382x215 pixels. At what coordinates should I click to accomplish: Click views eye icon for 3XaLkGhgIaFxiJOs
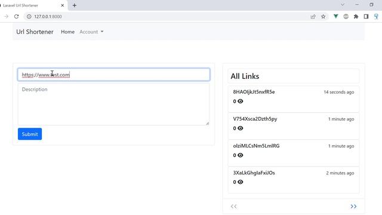pos(240,182)
